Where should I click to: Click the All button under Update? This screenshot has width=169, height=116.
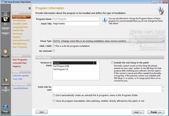[5, 91]
